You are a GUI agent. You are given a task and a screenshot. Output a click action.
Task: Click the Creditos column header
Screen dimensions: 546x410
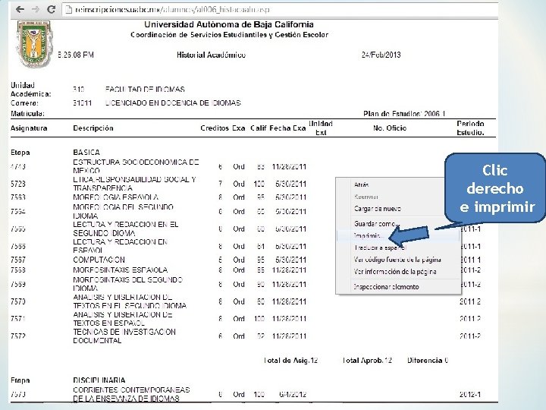215,128
